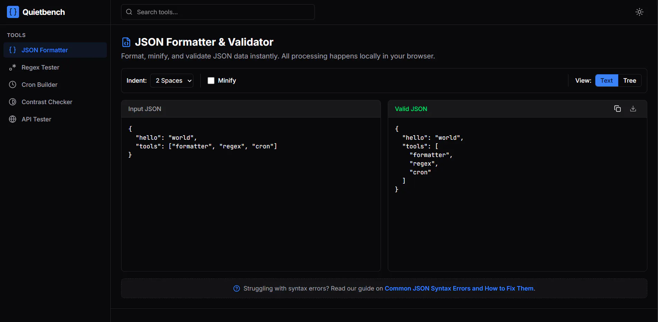Open the Indent 2 Spaces dropdown
The width and height of the screenshot is (658, 322).
[172, 81]
